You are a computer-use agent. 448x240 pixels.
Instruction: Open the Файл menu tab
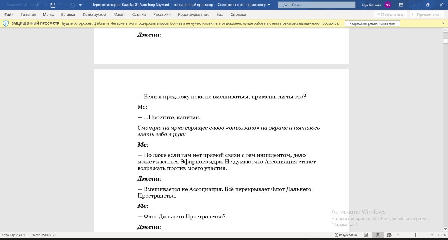click(x=9, y=14)
